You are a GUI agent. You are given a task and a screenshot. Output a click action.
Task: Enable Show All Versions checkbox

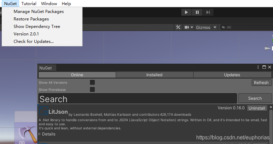(92, 82)
